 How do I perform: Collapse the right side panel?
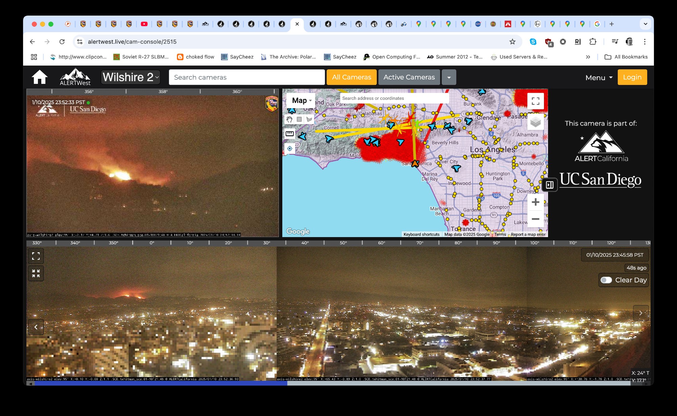click(550, 185)
